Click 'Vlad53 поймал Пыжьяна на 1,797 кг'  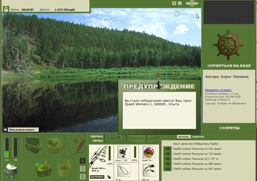196,159
